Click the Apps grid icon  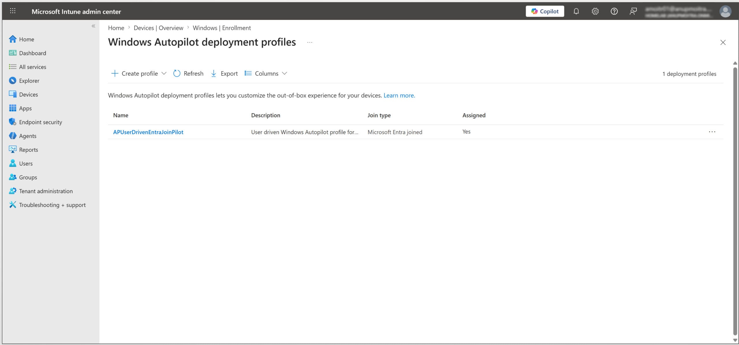[x=12, y=108]
